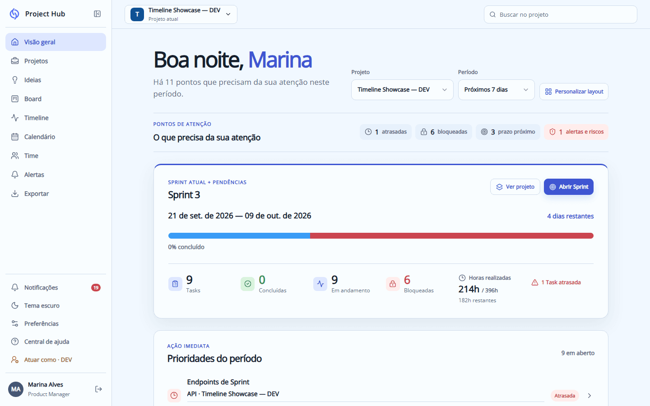Click the Sprint 3 progress bar
650x406 pixels.
(x=381, y=235)
